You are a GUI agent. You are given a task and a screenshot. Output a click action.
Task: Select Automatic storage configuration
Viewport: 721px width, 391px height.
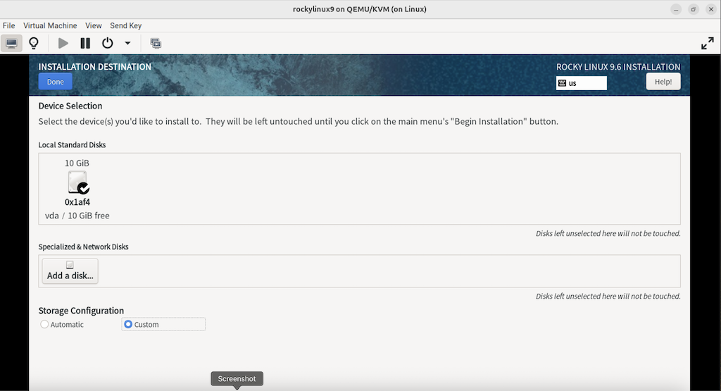point(62,324)
